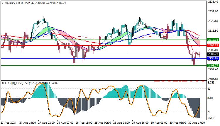Screen dimensions: 220x126
Task: Click the 30 Aug 17:00 time marker
Action: click(197, 123)
